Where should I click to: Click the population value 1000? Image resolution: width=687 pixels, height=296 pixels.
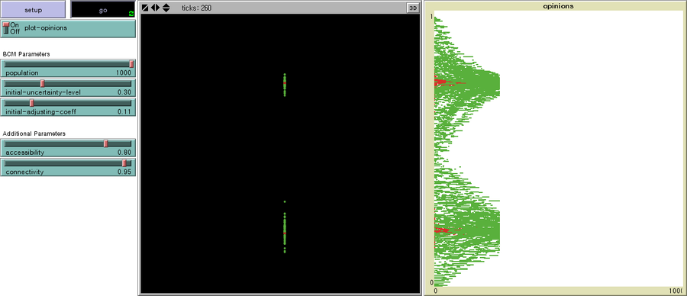click(x=124, y=72)
